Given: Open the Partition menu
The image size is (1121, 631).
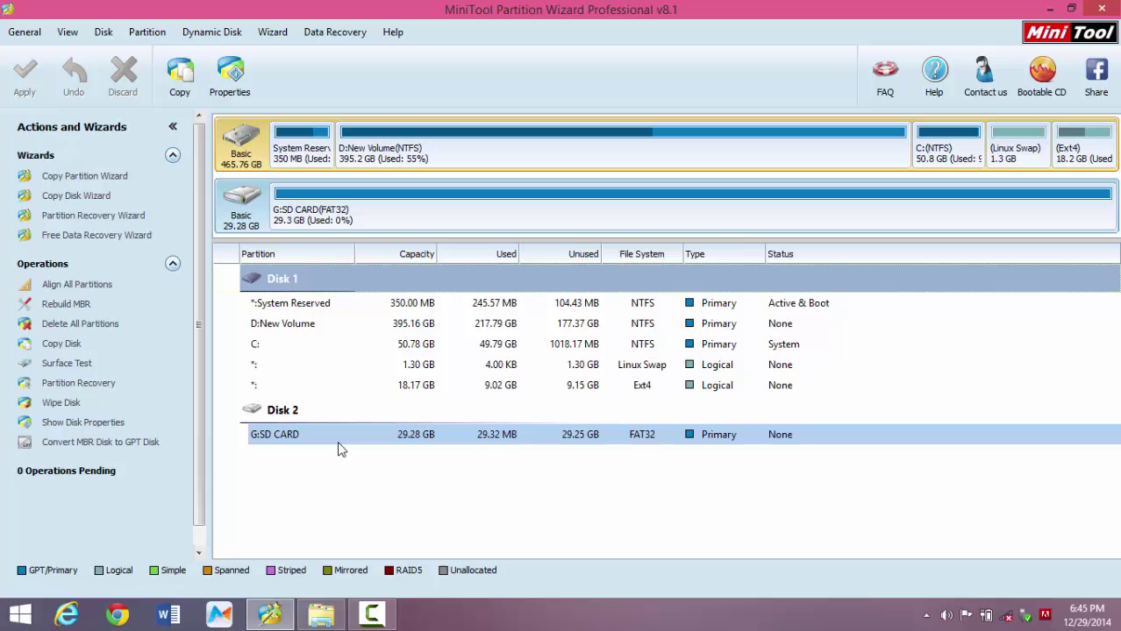Looking at the screenshot, I should point(147,32).
